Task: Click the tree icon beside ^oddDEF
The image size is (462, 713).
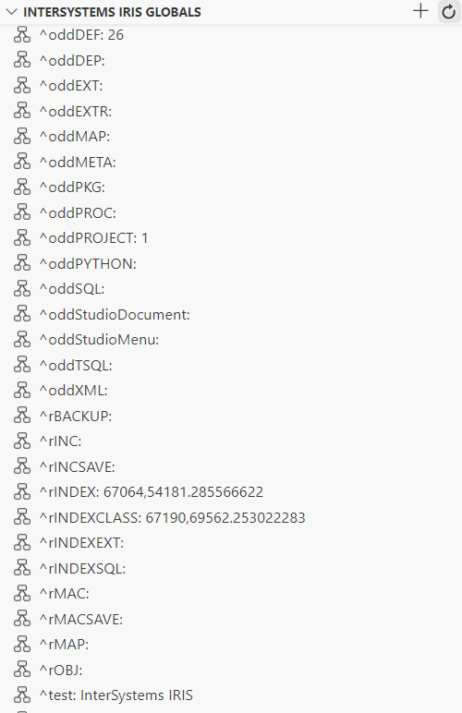Action: click(x=22, y=35)
